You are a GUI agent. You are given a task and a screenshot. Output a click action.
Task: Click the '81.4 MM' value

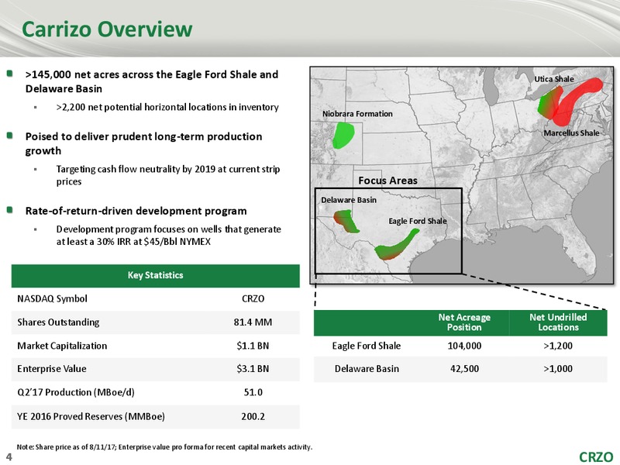253,322
